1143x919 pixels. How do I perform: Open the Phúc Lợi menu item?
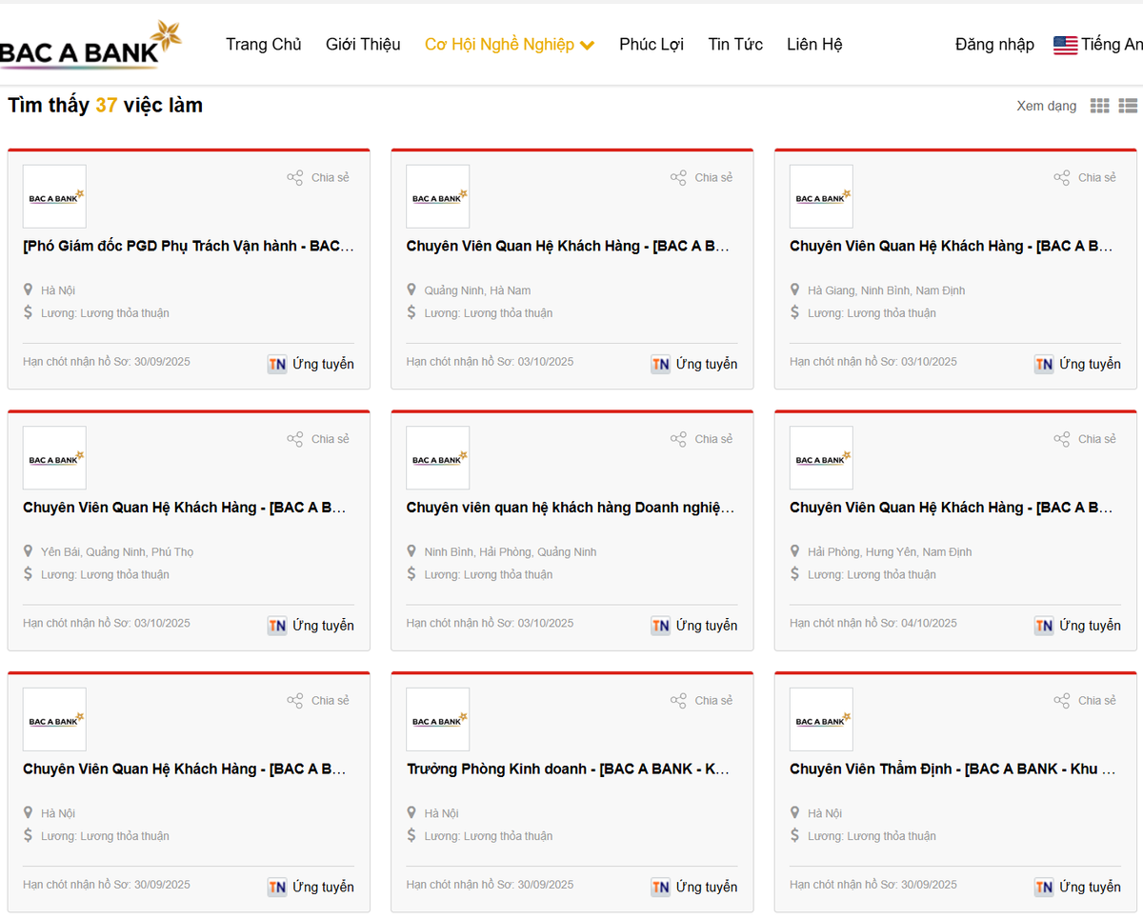652,45
